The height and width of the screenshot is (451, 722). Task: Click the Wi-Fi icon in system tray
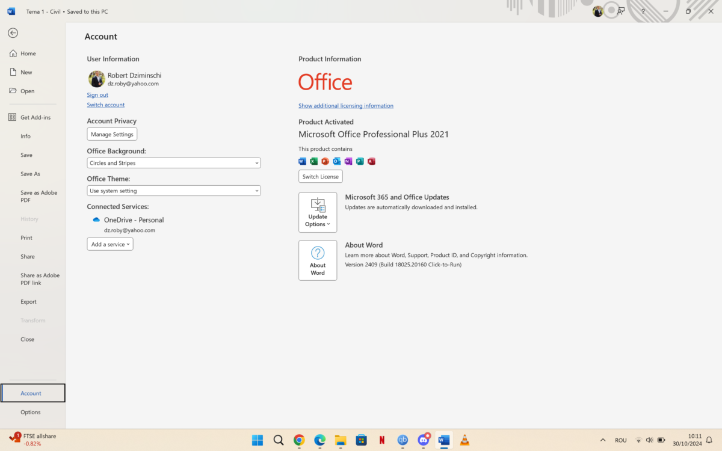pyautogui.click(x=638, y=440)
